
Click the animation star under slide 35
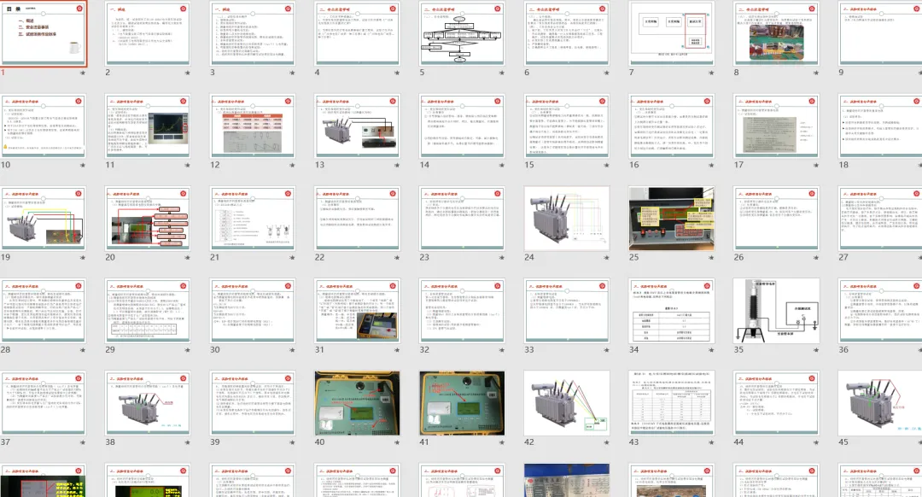[x=815, y=350]
